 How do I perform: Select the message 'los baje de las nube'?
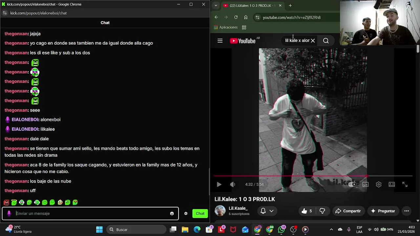51,181
